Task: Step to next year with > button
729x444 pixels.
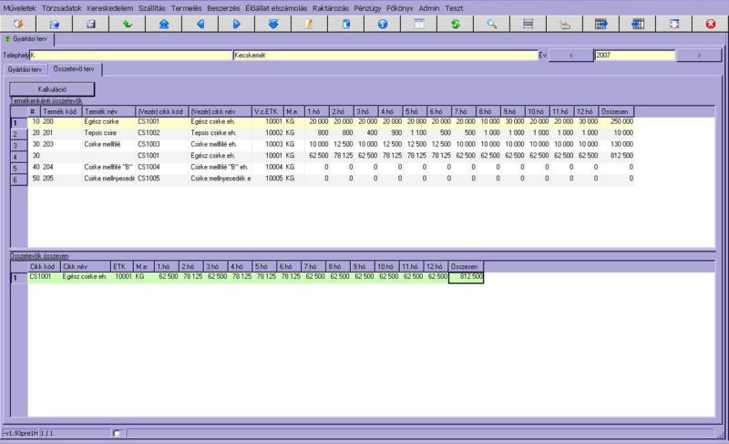Action: (699, 56)
